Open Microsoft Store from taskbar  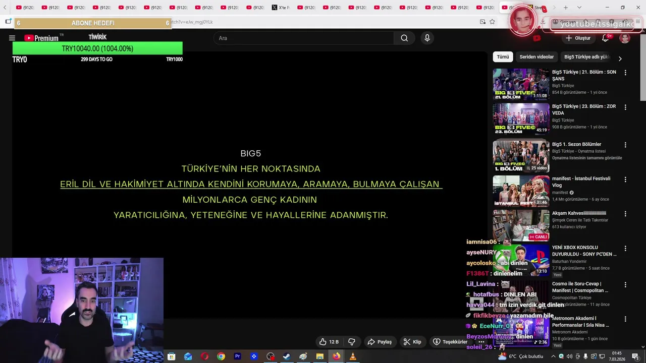pos(171,356)
